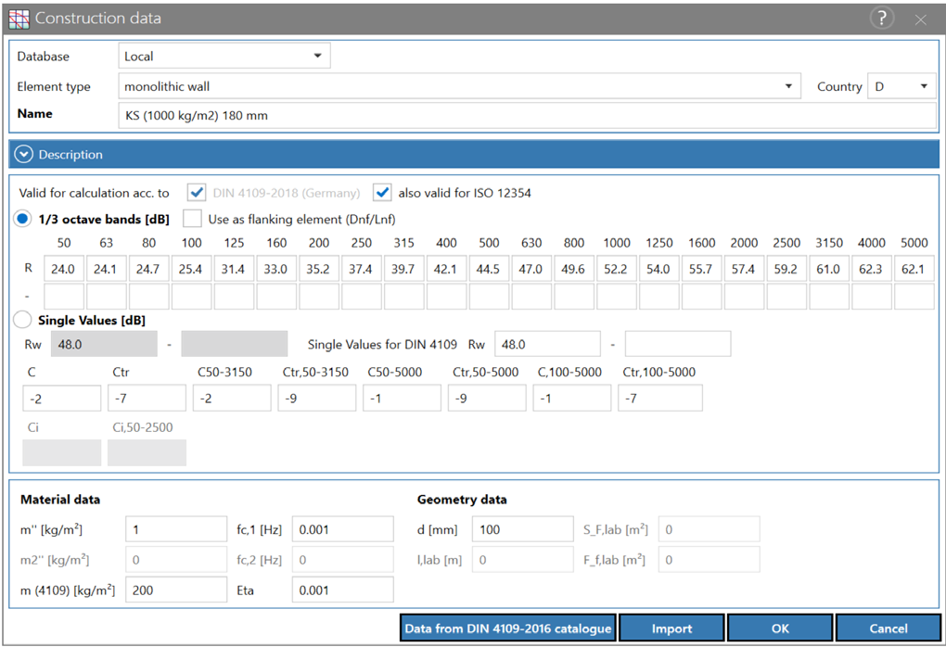This screenshot has height=647, width=946.
Task: Confirm with the OK button
Action: pos(780,628)
